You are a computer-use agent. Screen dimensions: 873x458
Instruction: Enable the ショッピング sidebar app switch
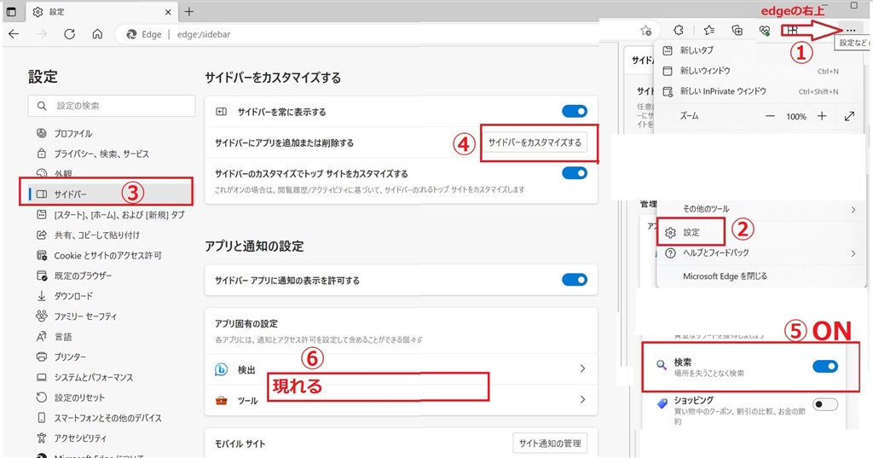[x=825, y=404]
